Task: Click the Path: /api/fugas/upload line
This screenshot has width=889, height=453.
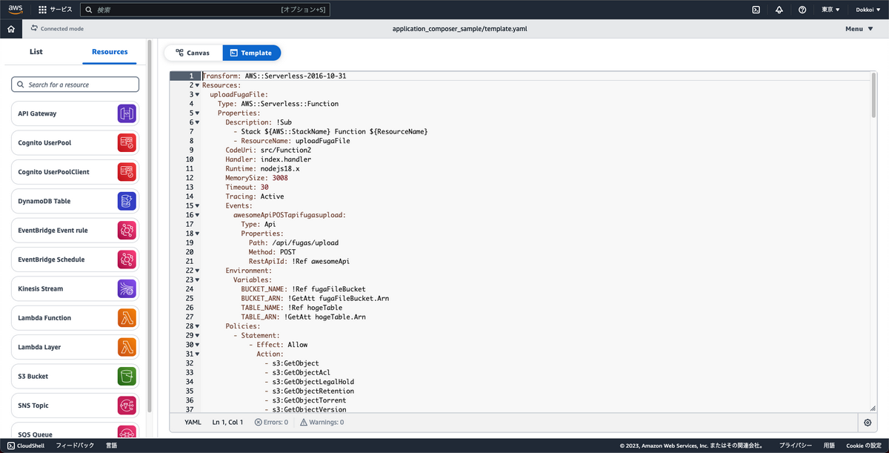Action: pos(293,242)
